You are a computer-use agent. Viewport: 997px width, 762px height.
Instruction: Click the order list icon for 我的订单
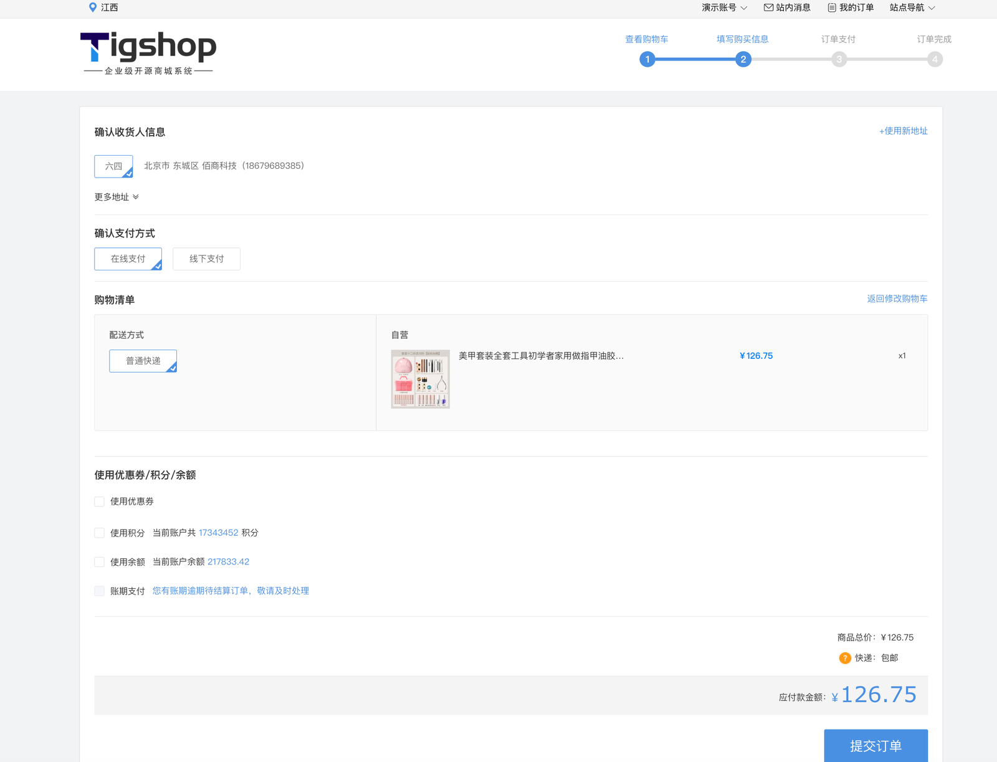coord(831,7)
